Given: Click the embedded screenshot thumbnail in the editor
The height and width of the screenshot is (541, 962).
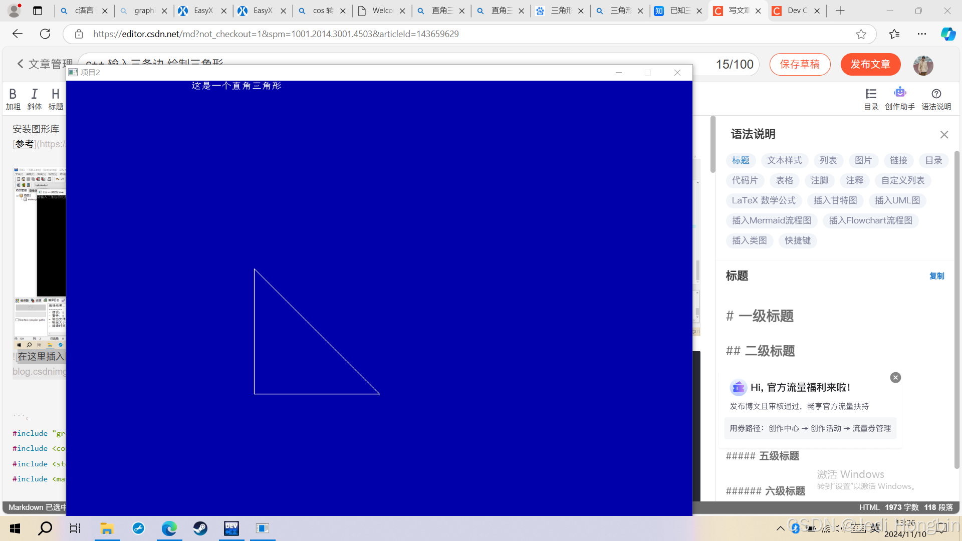Looking at the screenshot, I should coord(39,258).
